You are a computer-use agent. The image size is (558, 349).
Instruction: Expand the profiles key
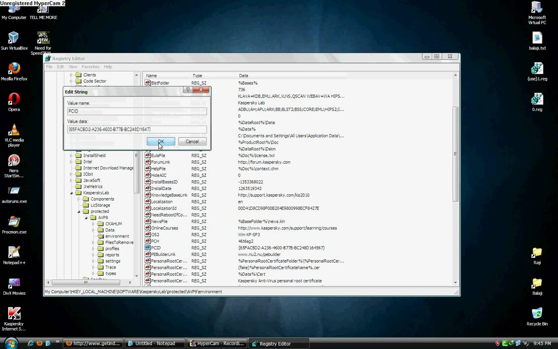pos(93,249)
